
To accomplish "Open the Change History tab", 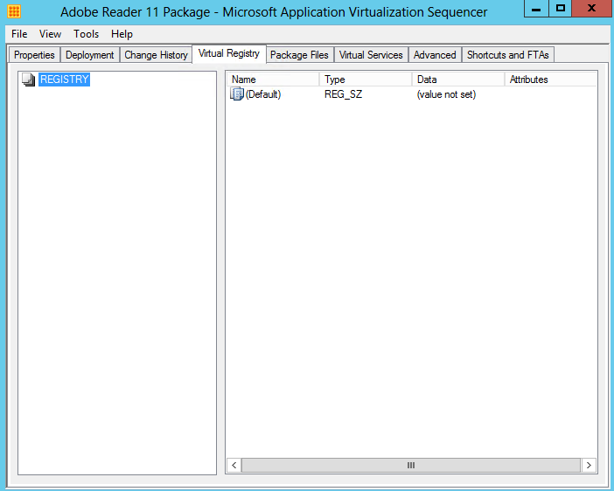I will click(x=156, y=55).
